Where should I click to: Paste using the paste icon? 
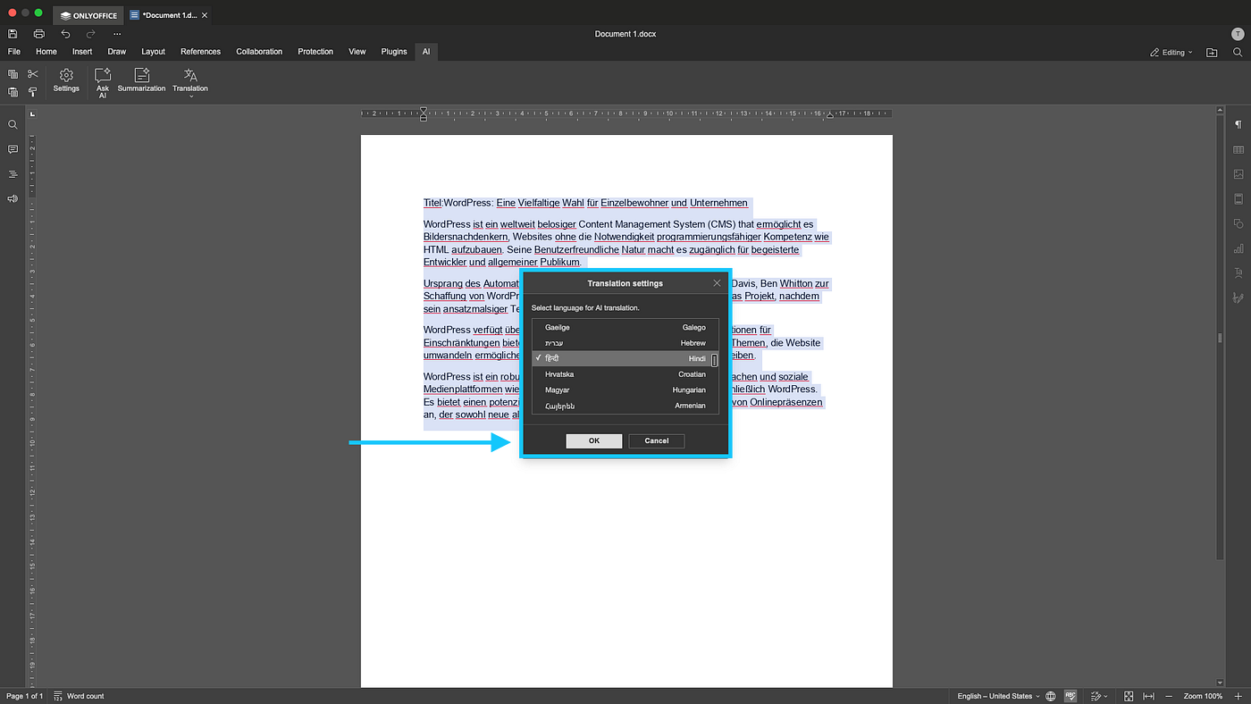point(13,92)
